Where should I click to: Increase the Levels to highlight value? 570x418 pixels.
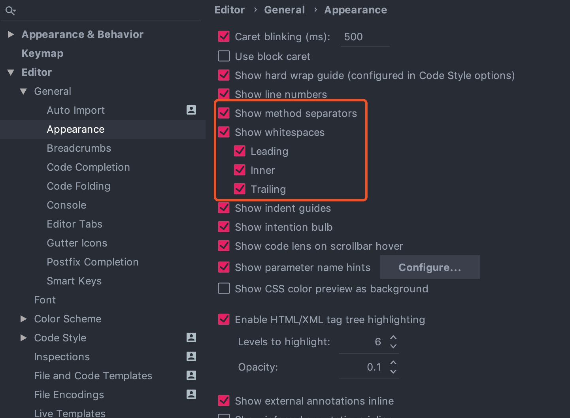click(393, 337)
